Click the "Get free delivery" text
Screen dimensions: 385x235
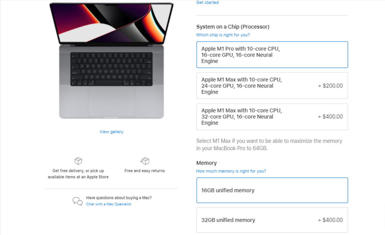[x=78, y=170]
